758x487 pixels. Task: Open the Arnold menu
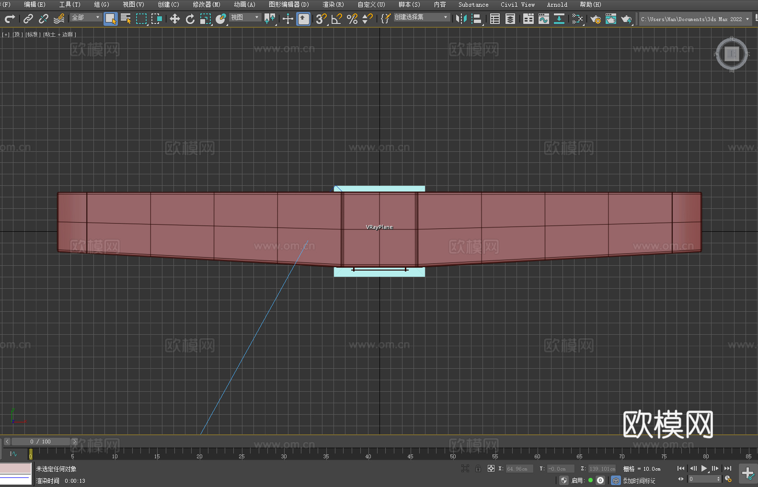557,4
